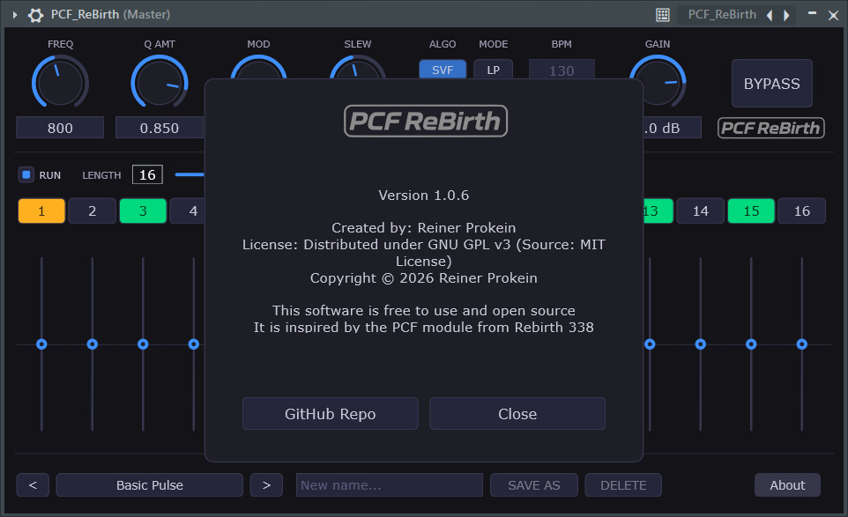This screenshot has height=517, width=848.
Task: Click step 14 slider handle
Action: pos(701,344)
